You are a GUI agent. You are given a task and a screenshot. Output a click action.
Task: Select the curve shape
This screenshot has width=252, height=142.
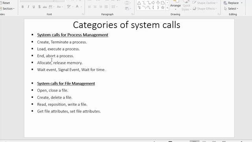(149, 7)
